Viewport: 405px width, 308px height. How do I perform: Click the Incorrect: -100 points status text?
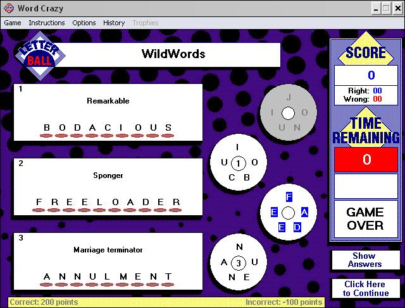pyautogui.click(x=284, y=302)
